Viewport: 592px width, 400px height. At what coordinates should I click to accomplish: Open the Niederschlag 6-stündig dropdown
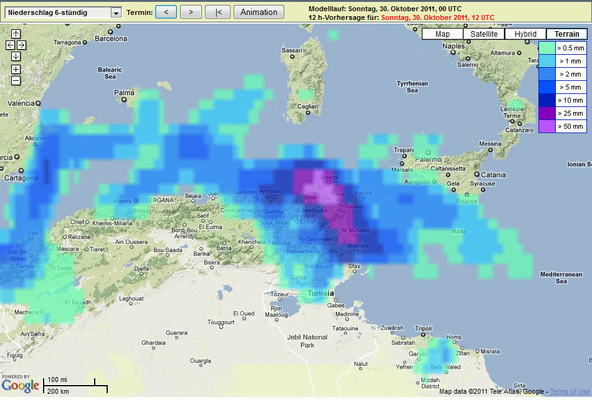point(63,12)
